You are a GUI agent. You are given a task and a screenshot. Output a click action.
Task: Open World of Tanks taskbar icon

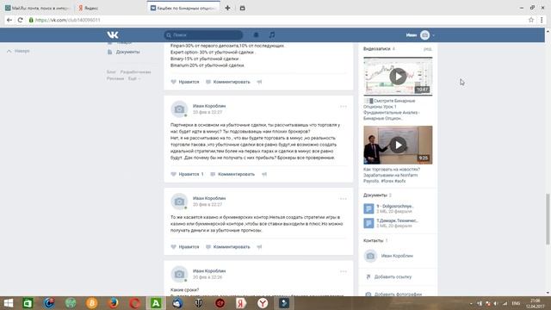tap(199, 303)
